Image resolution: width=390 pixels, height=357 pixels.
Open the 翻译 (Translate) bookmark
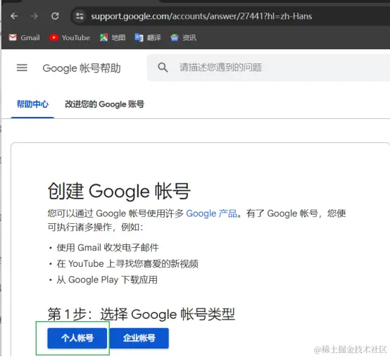[x=148, y=37]
